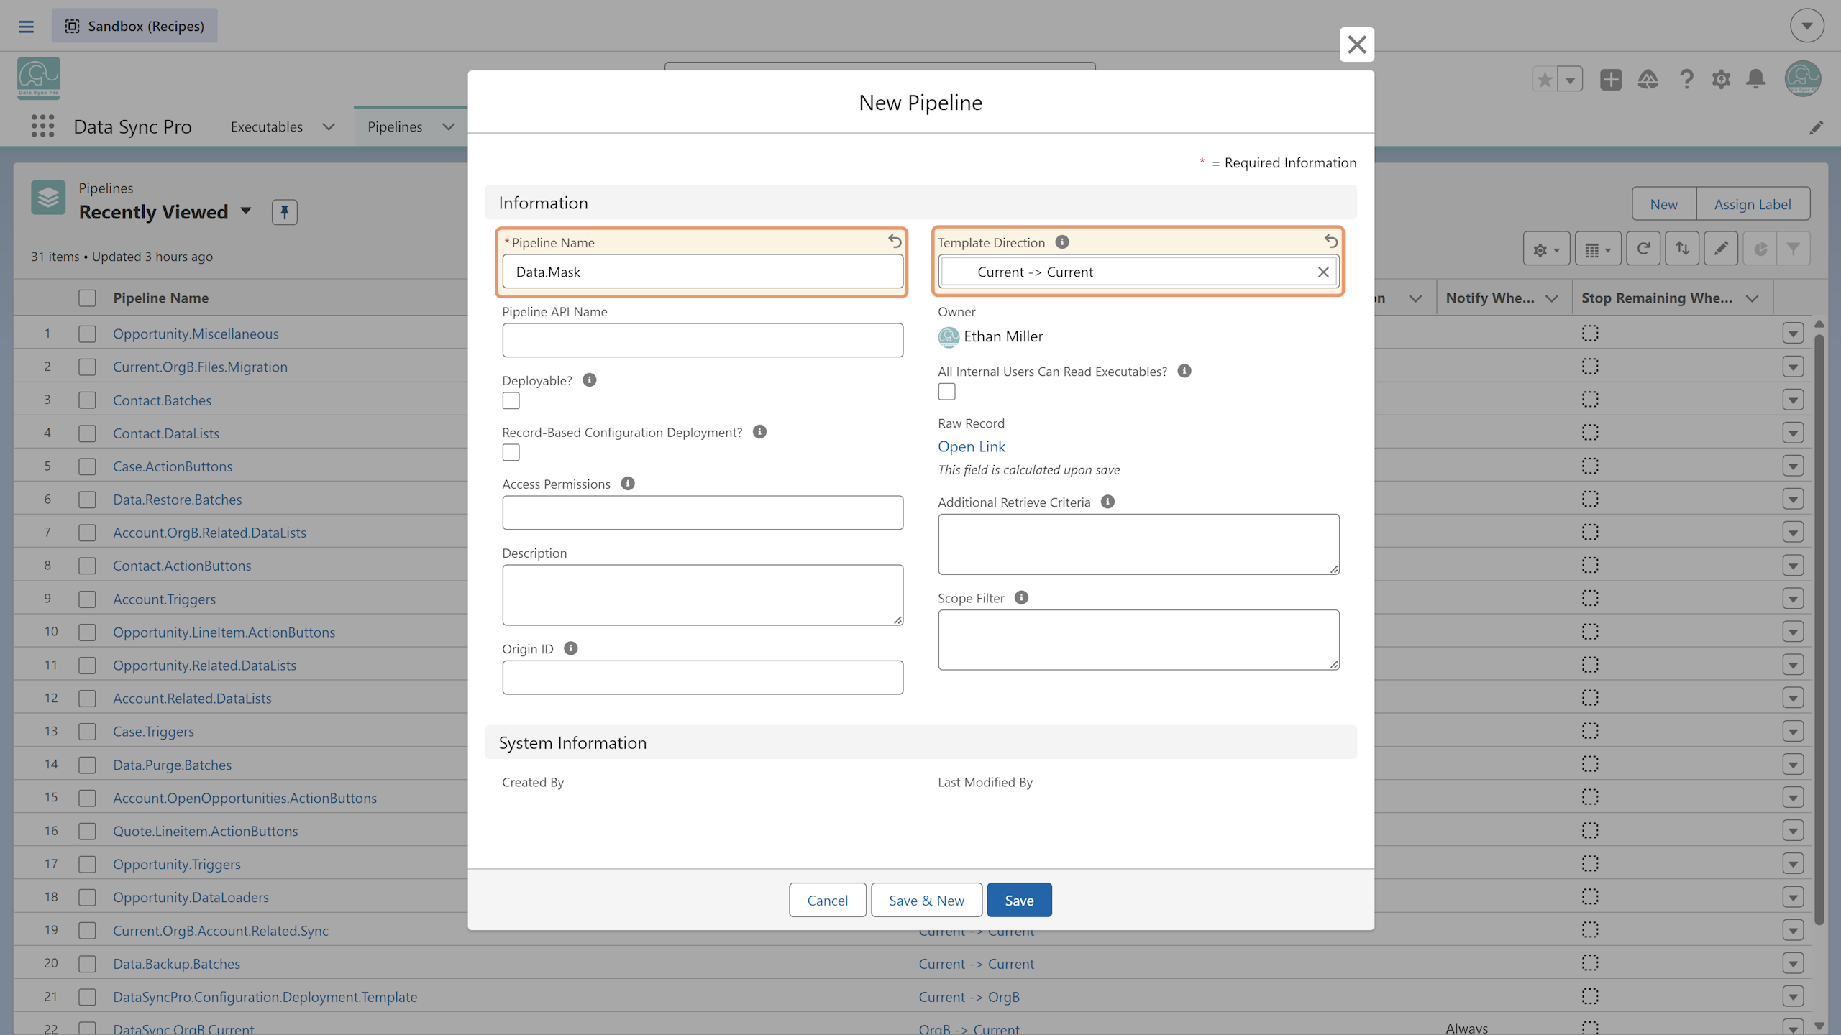Open the notifications bell
Image resolution: width=1841 pixels, height=1035 pixels.
point(1756,79)
